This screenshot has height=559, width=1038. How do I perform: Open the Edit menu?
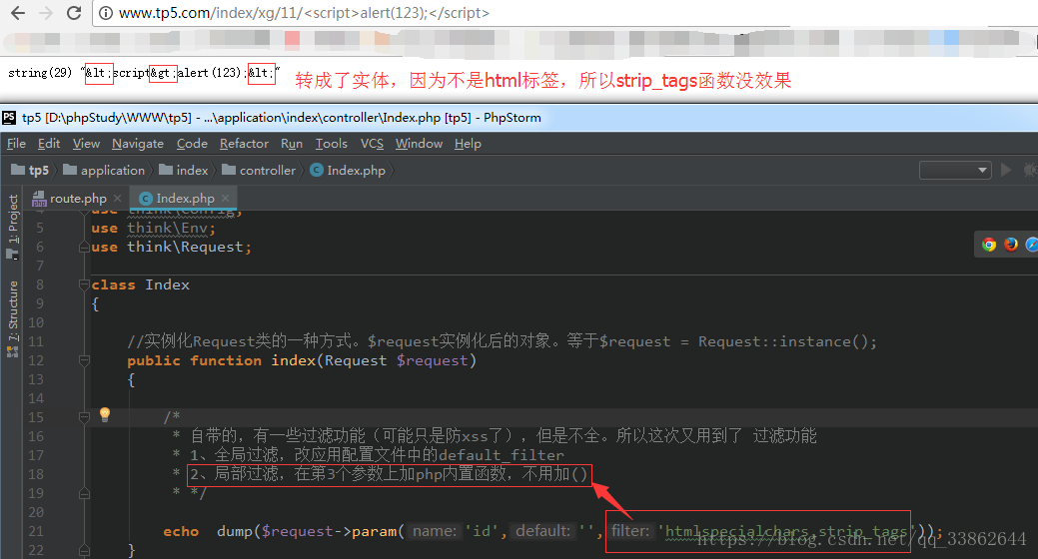49,144
